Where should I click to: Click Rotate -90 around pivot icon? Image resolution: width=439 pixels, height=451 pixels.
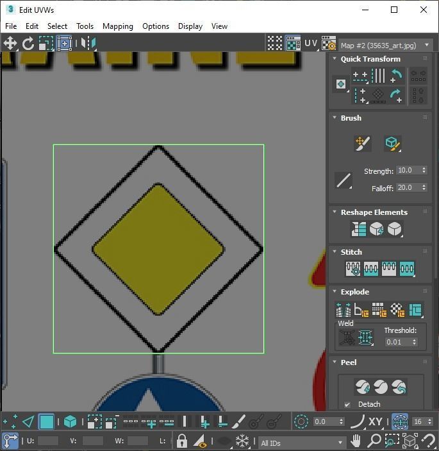point(397,76)
